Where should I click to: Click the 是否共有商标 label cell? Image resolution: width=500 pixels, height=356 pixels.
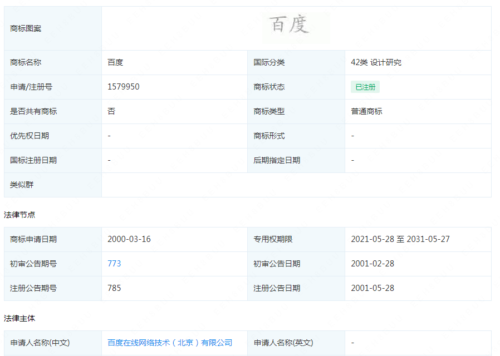(x=53, y=111)
